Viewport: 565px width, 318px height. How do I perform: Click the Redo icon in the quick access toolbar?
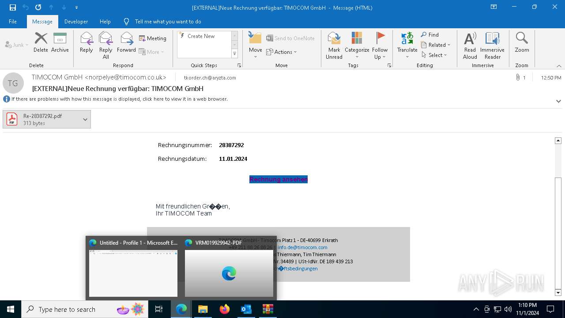[38, 8]
